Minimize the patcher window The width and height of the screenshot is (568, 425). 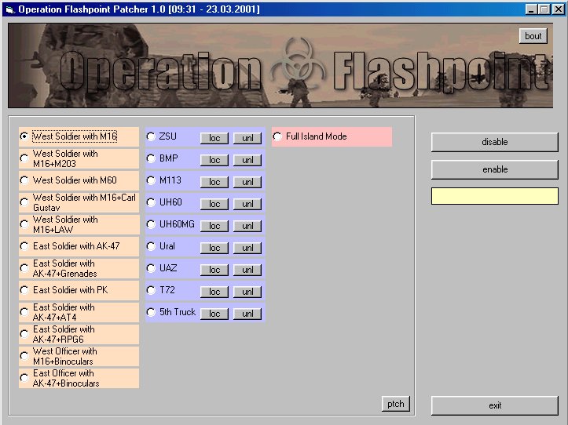(531, 9)
